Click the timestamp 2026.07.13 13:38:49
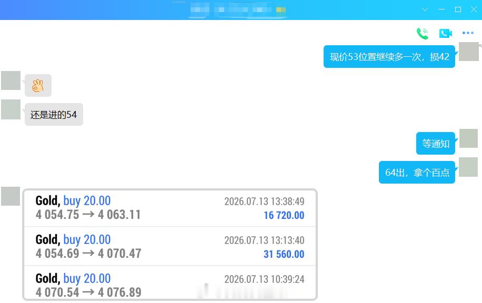Viewport: 482px width, 303px height. [264, 201]
